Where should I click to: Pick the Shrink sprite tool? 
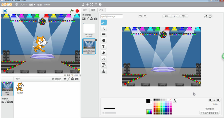pyautogui.click(x=96, y=4)
